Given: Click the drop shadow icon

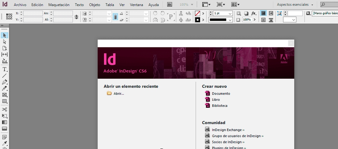Looking at the screenshot, I should point(246,14).
